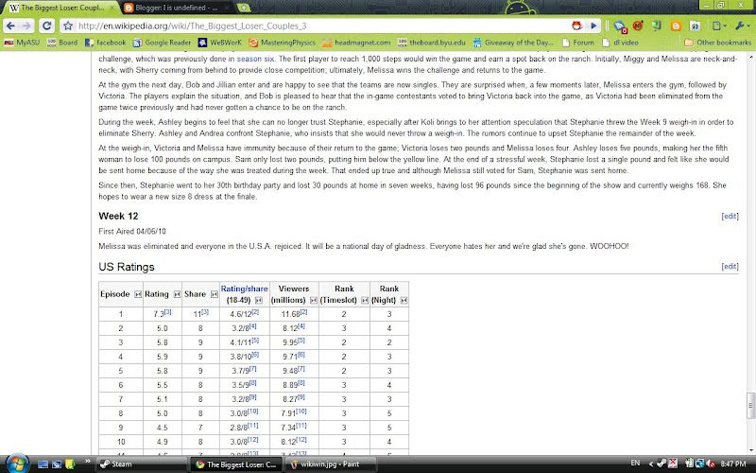Bookmark this page with the star icon
The image size is (756, 473).
68,26
